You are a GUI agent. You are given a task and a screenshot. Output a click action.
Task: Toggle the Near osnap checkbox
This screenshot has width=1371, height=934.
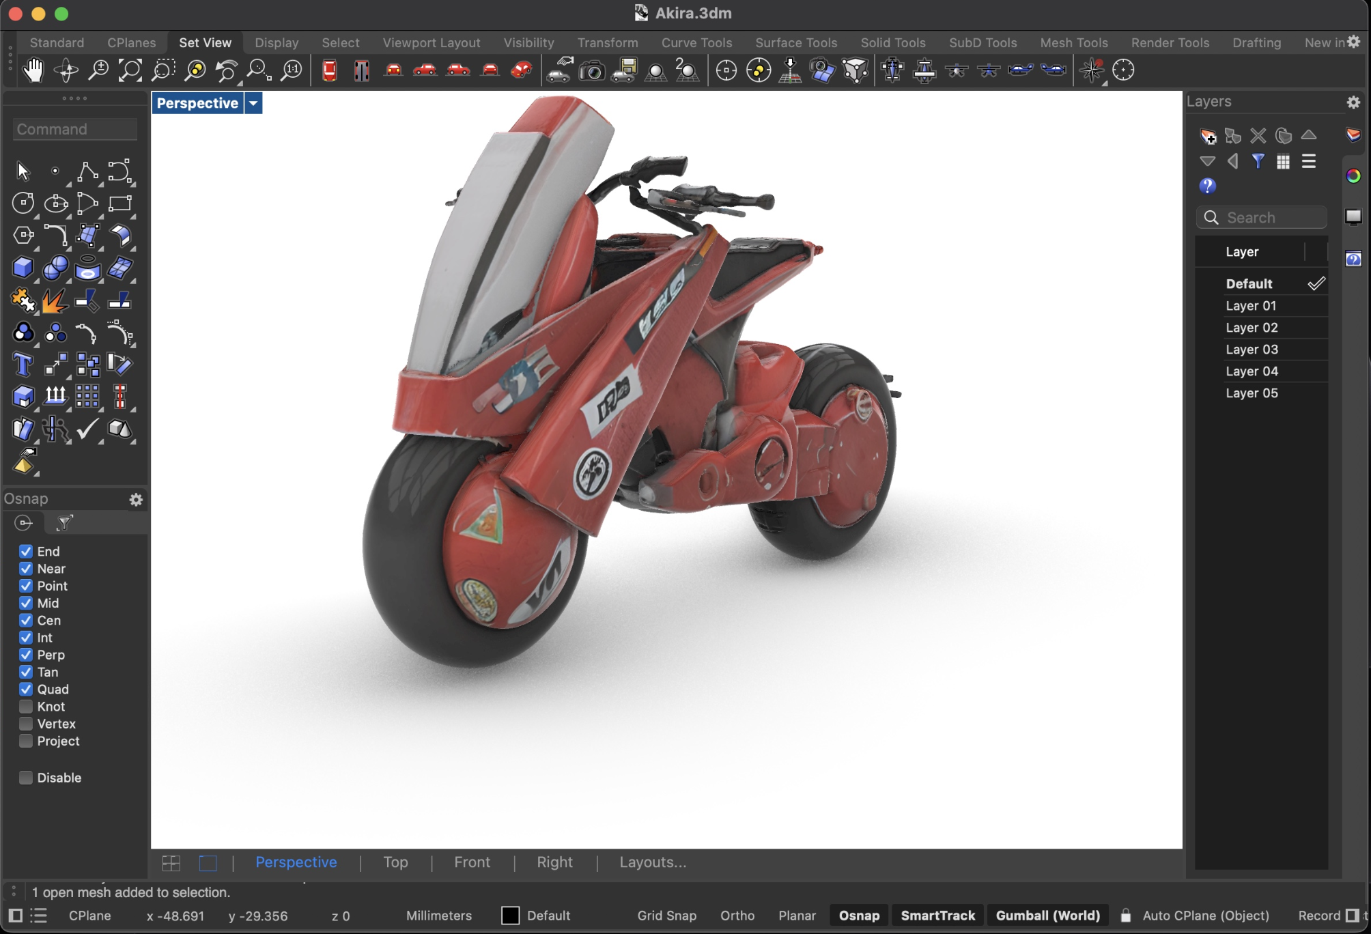(26, 569)
